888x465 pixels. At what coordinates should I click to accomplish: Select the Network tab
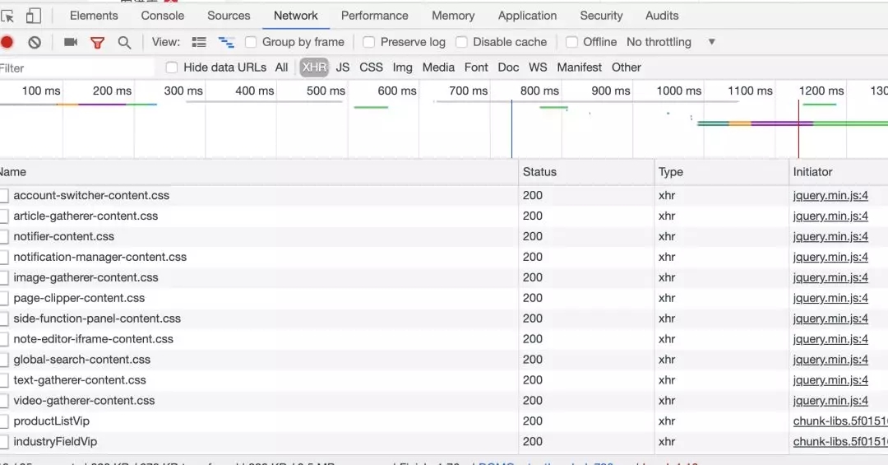click(x=296, y=16)
